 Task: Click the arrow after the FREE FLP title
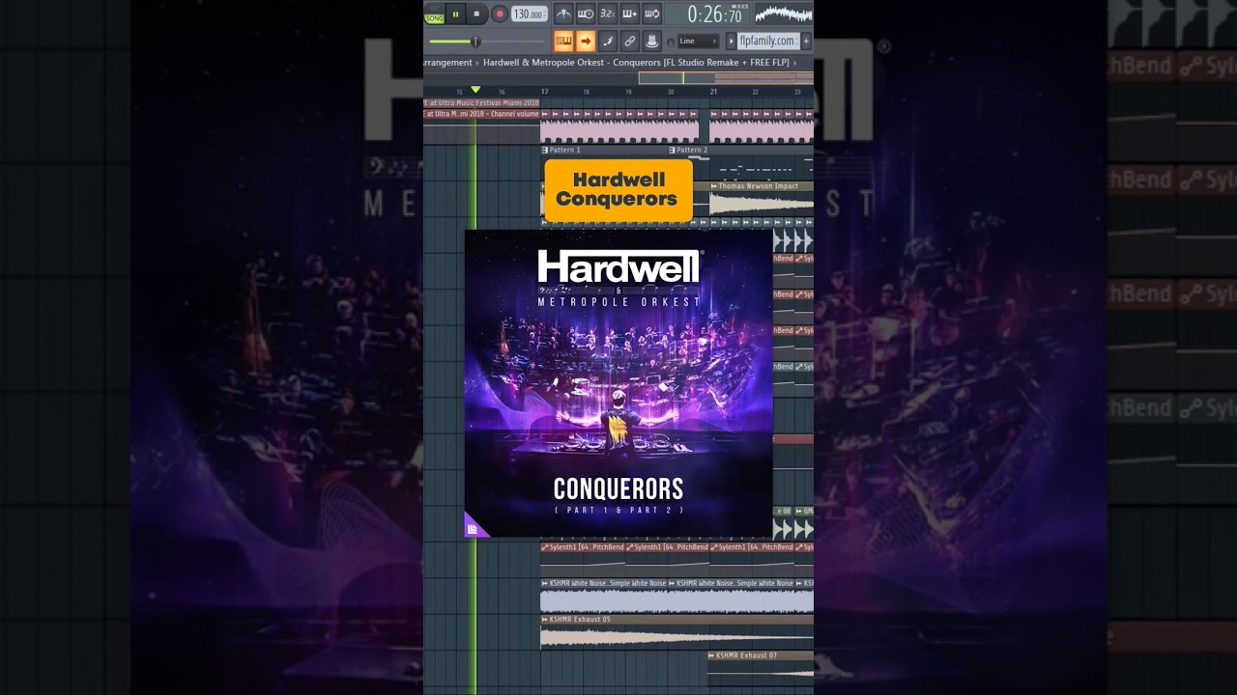pyautogui.click(x=794, y=63)
